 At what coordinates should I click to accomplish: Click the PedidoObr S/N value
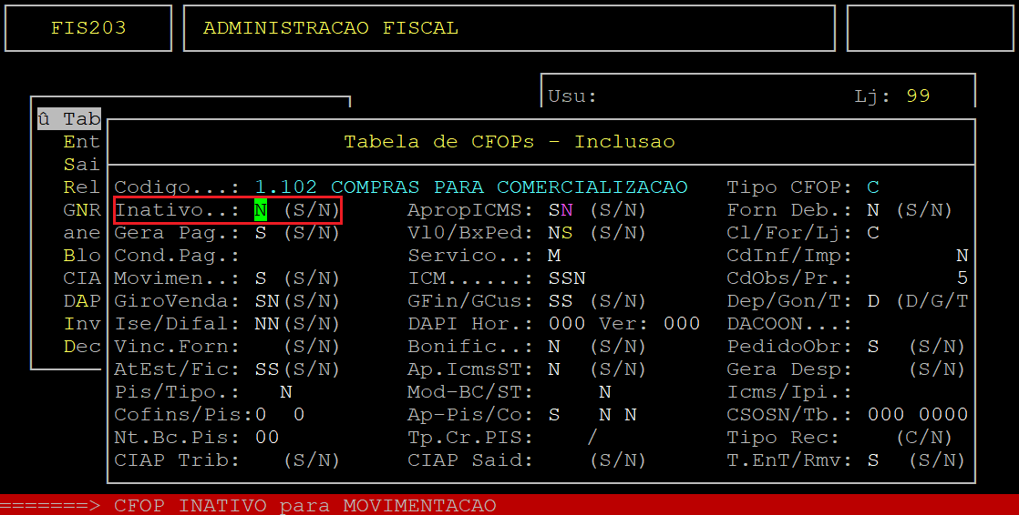(873, 347)
